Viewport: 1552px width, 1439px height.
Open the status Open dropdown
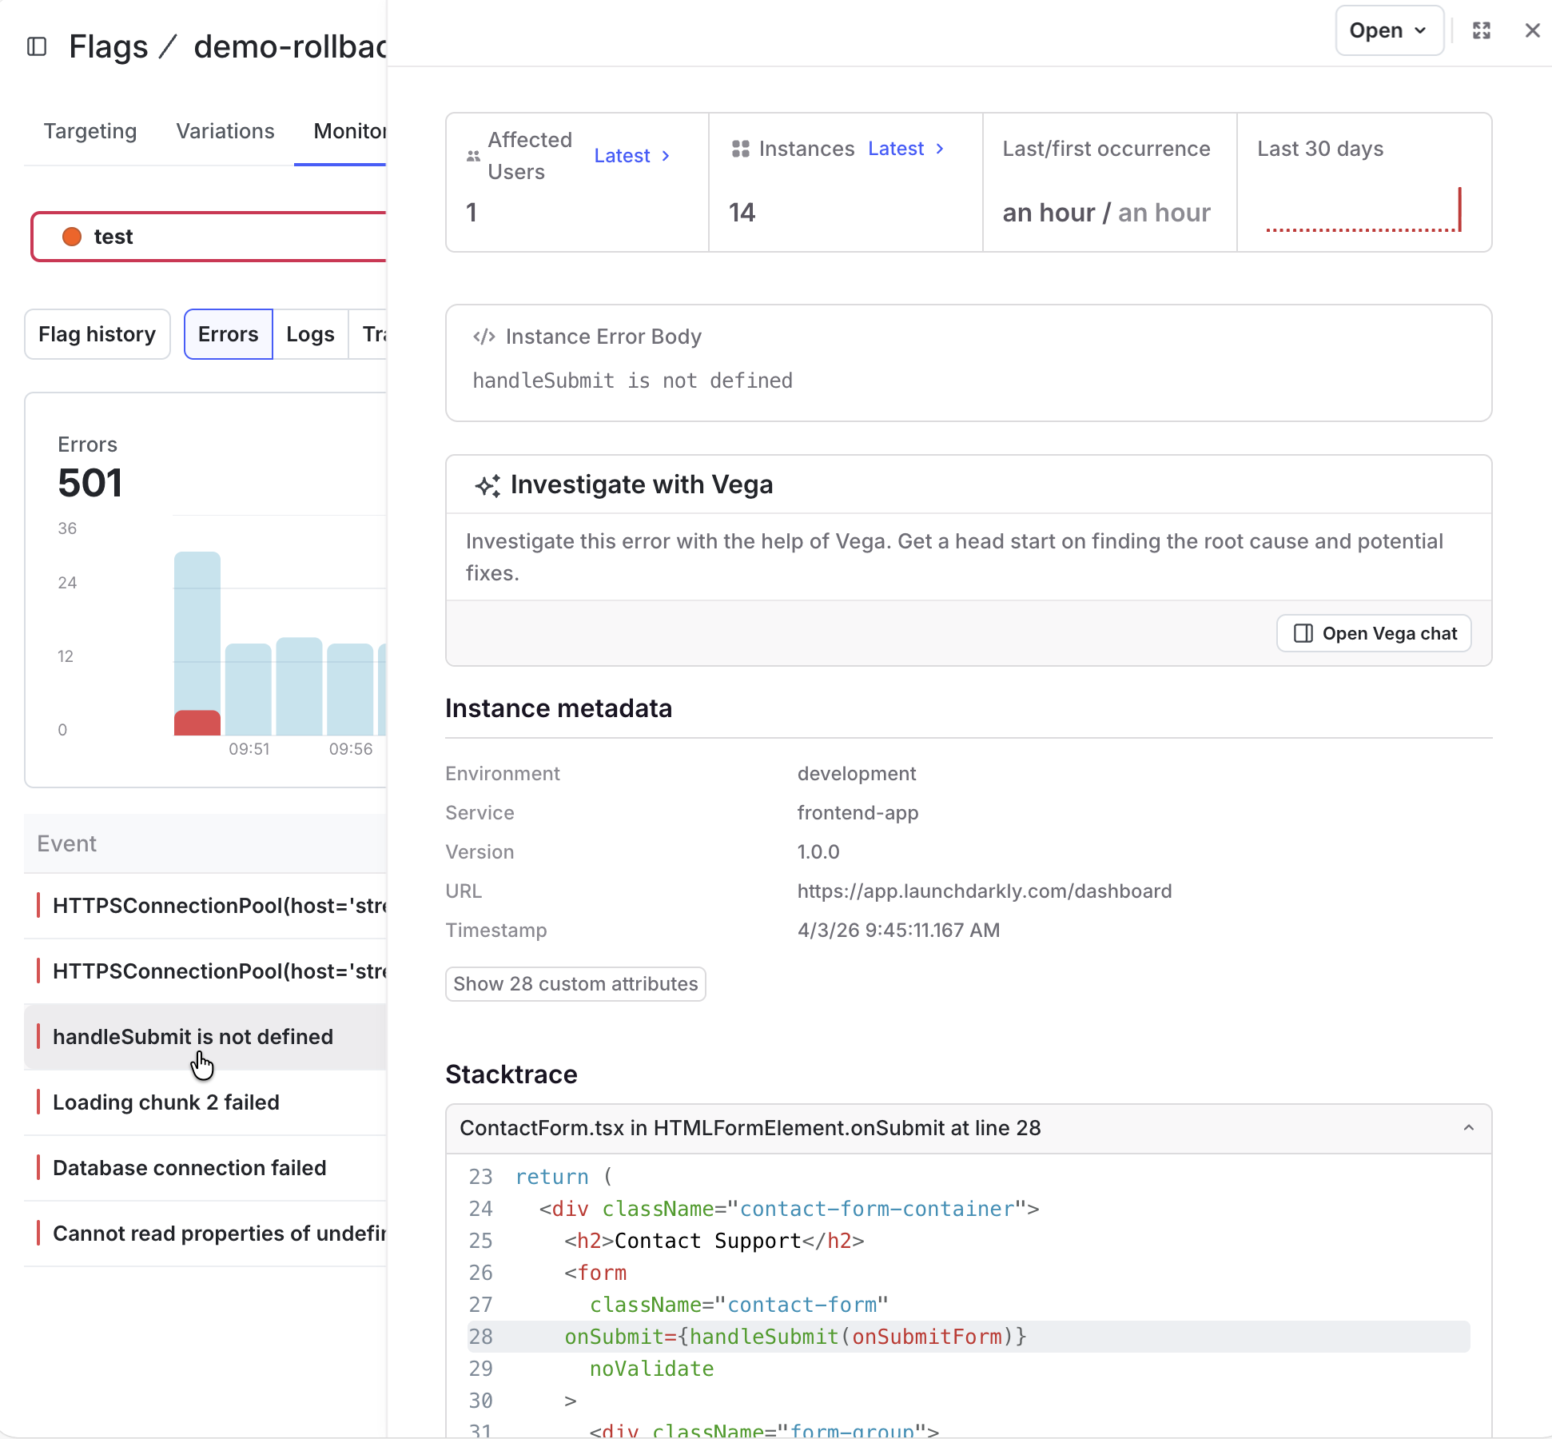pos(1389,30)
